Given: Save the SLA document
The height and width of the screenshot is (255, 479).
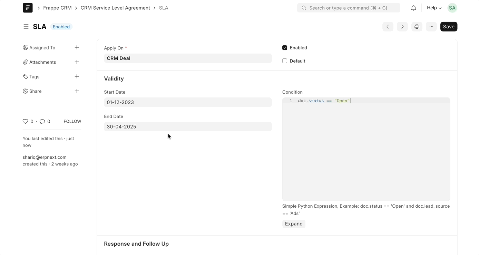Looking at the screenshot, I should pyautogui.click(x=449, y=27).
